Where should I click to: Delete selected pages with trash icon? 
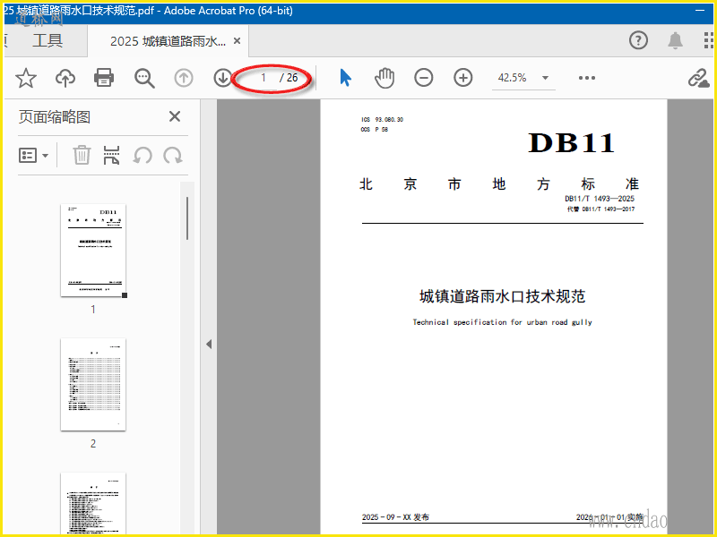[x=82, y=155]
